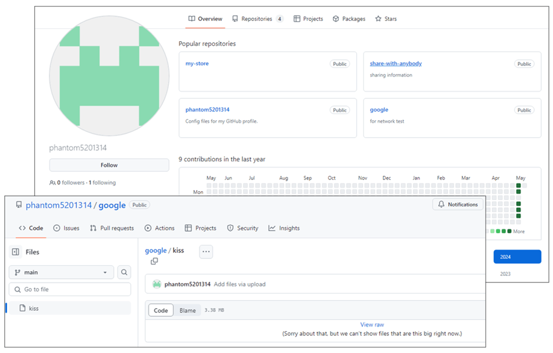This screenshot has height=353, width=553.
Task: Open the Issues tab
Action: 66,228
